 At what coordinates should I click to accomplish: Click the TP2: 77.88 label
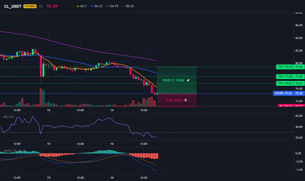coord(285,77)
